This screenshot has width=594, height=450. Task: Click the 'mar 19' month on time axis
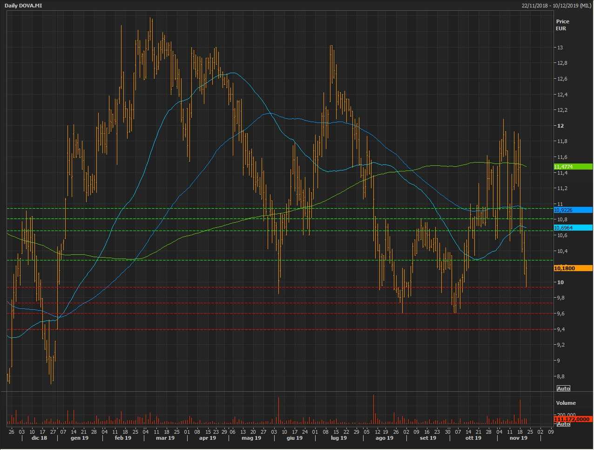pyautogui.click(x=165, y=438)
